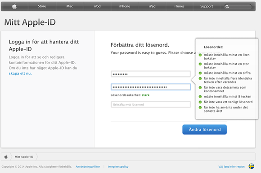Viewport: 261px width, 173px height.
Task: Open the iTunes section
Action: tap(179, 6)
